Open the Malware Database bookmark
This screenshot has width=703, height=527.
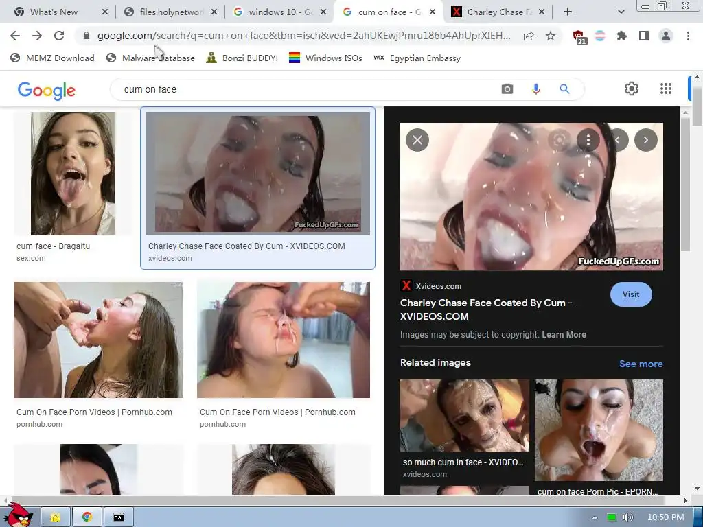click(x=150, y=58)
